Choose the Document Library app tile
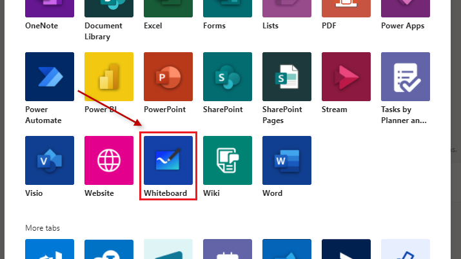This screenshot has height=259, width=461. tap(109, 8)
